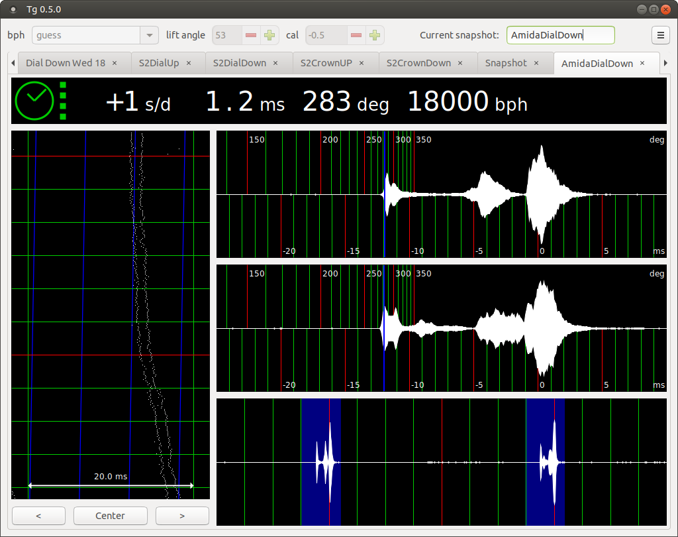Shift the paper strip left
The width and height of the screenshot is (678, 537).
click(38, 516)
